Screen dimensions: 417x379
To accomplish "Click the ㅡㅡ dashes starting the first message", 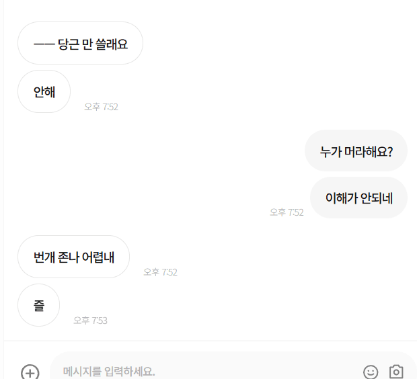I will (44, 44).
